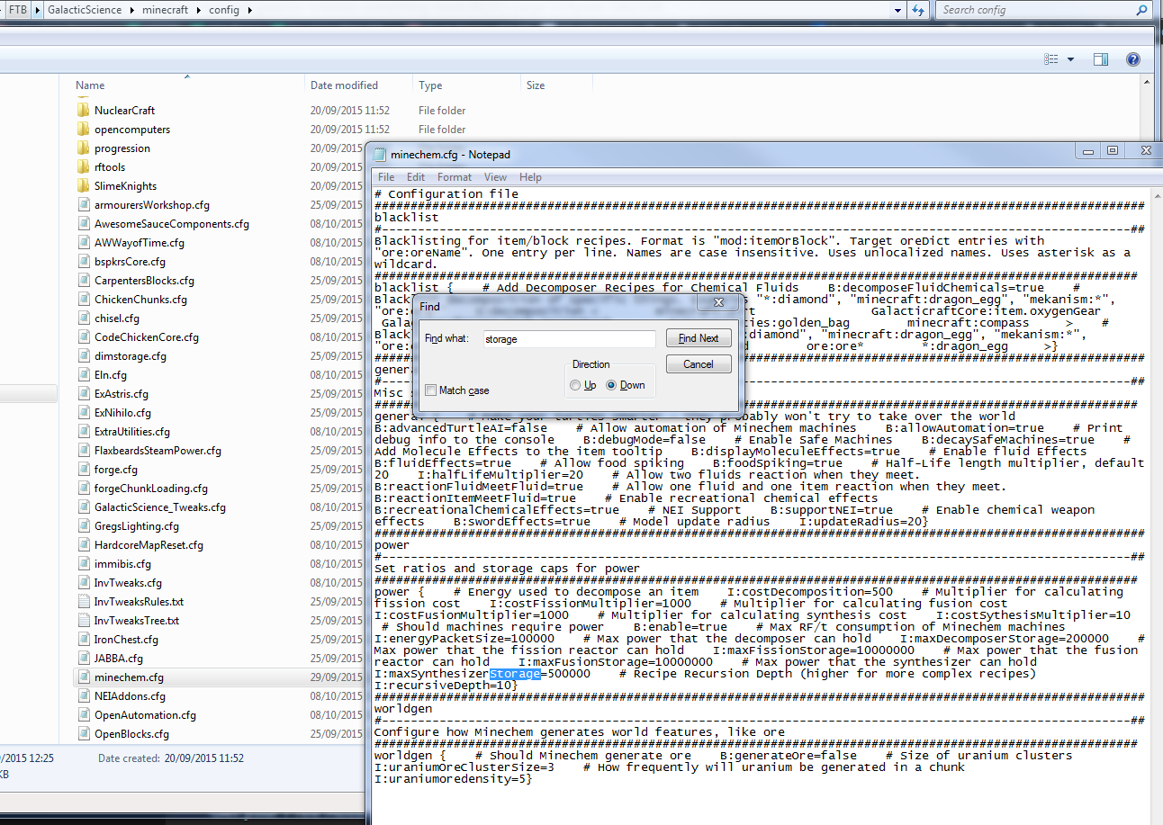
Task: Click the Find what text field
Action: coord(569,339)
